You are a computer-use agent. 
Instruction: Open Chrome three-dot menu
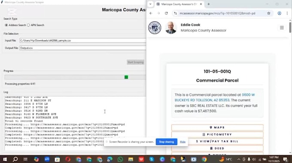pos(287,13)
